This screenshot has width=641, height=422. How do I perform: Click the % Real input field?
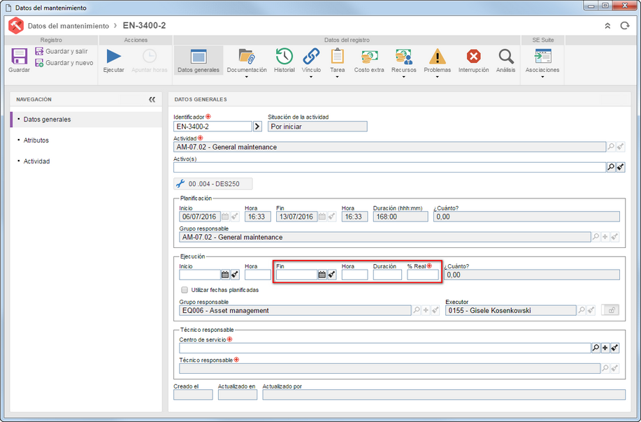pyautogui.click(x=423, y=275)
